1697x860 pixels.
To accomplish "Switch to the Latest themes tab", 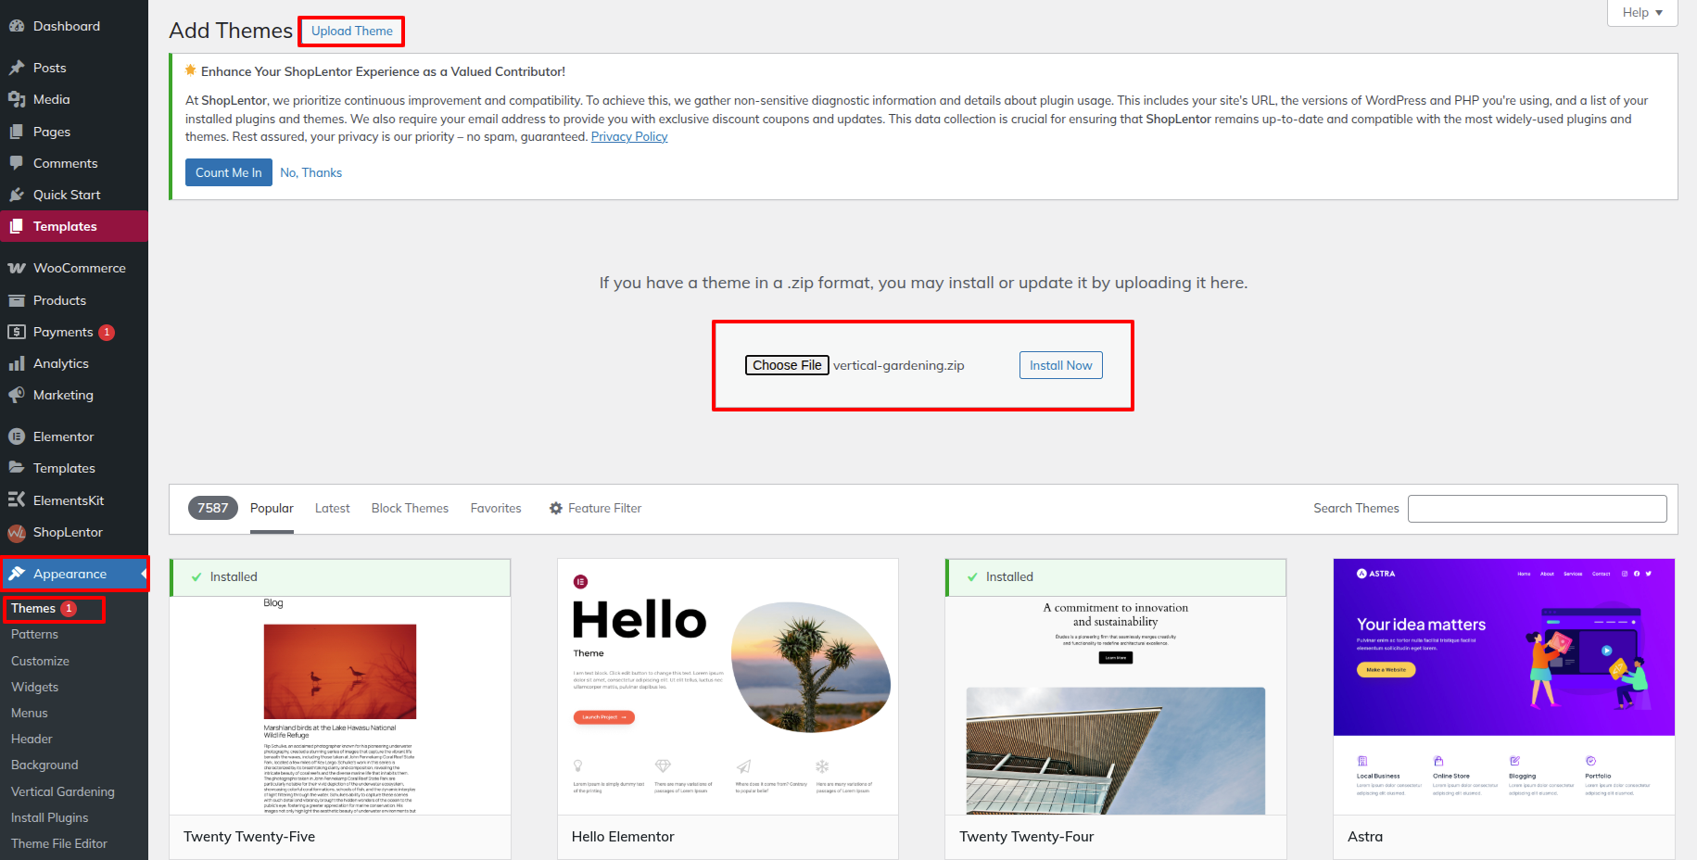I will pyautogui.click(x=332, y=508).
